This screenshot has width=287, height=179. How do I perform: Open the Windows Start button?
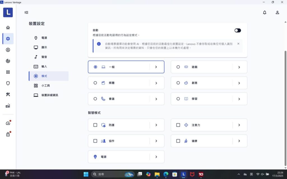(86, 174)
